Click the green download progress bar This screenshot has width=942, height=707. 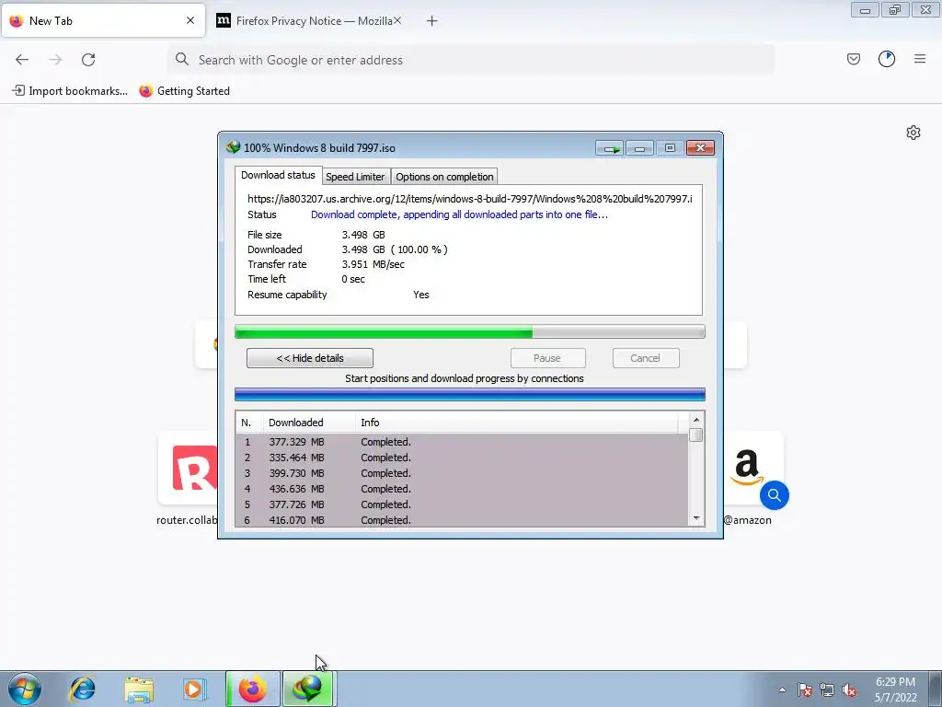[x=469, y=331]
